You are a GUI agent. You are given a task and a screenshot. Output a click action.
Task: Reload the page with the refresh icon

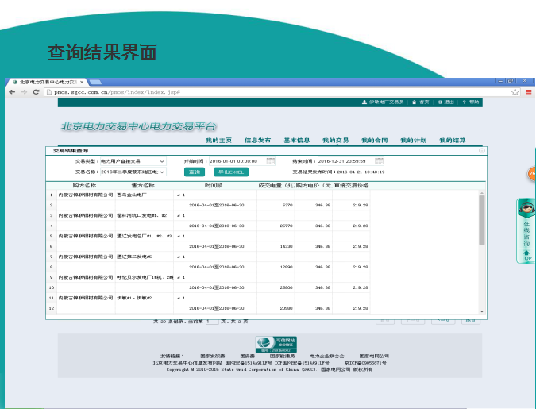[37, 92]
